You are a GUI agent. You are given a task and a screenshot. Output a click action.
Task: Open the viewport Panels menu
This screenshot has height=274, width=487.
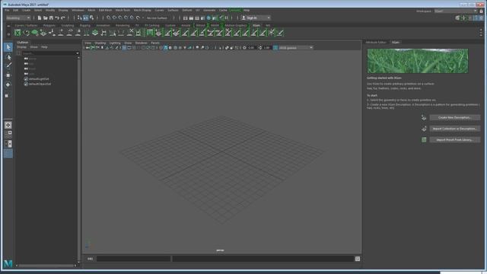point(155,43)
